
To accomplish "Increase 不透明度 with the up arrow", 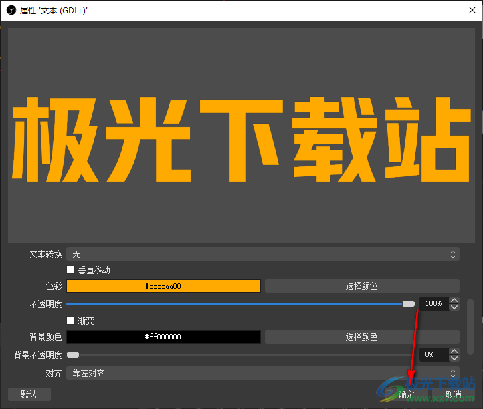I will [x=454, y=300].
